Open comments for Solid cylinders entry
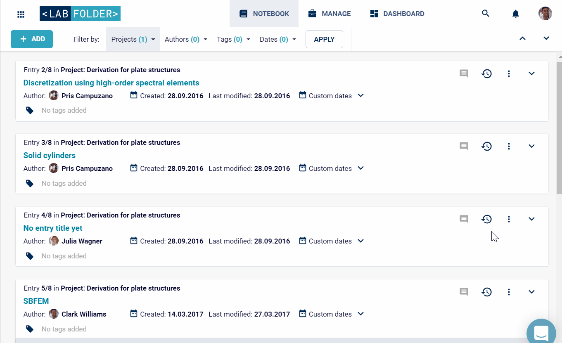This screenshot has width=562, height=343. pyautogui.click(x=464, y=146)
